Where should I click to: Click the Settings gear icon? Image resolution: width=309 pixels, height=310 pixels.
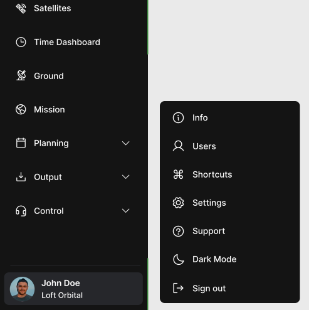coord(178,203)
